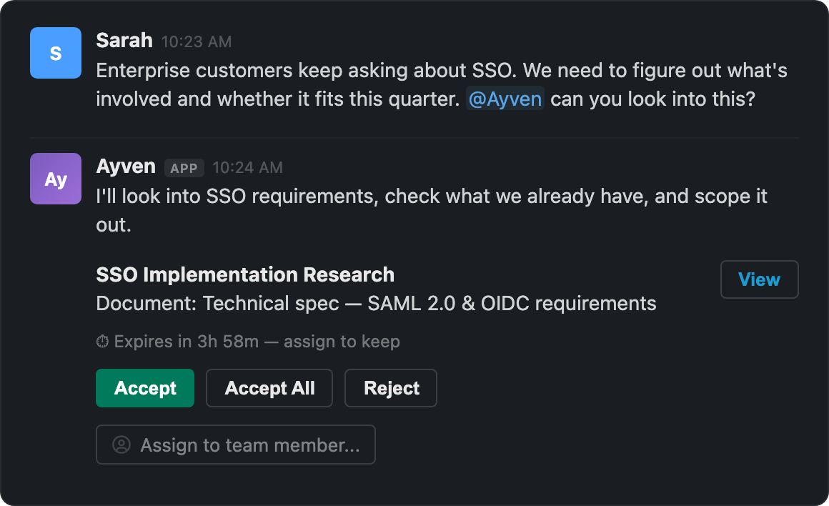Click Accept All to approve everything
829x506 pixels.
269,388
